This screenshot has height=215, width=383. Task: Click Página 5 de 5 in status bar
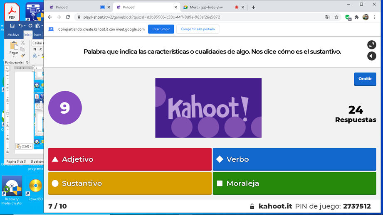(16, 161)
